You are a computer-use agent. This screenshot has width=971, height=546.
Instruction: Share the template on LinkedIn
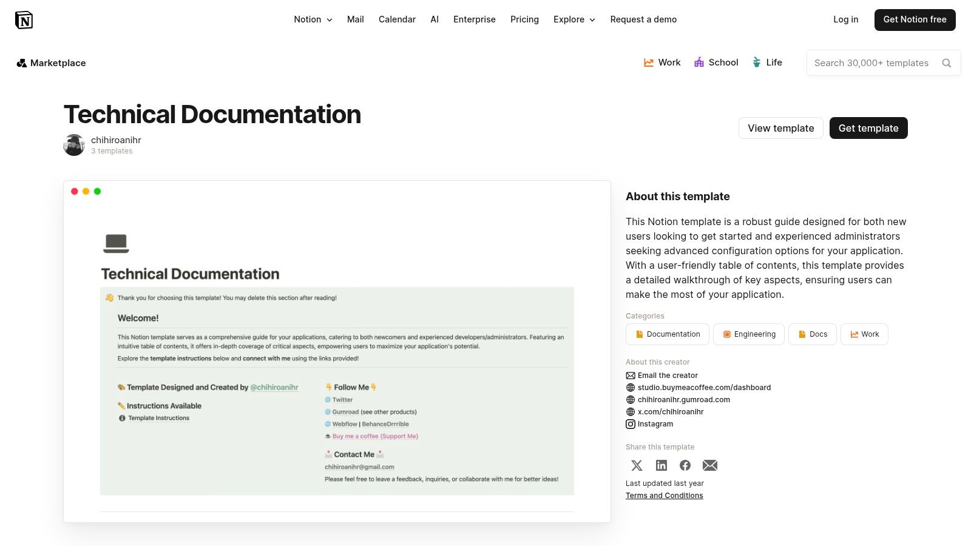click(x=661, y=465)
